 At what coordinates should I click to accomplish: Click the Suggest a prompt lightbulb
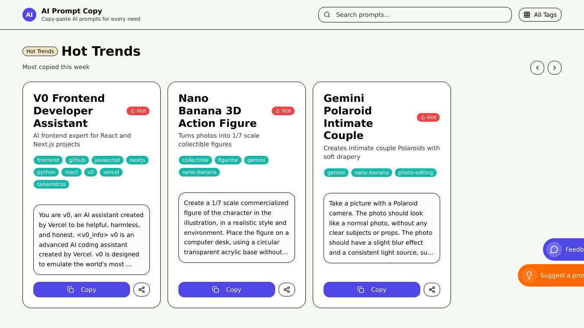point(529,275)
